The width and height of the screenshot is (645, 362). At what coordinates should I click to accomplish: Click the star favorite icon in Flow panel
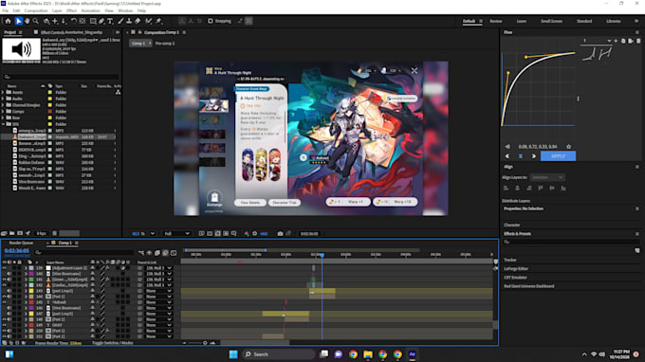click(568, 147)
